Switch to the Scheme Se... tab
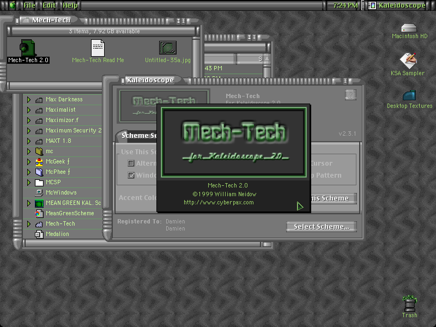The image size is (436, 327). coord(137,135)
